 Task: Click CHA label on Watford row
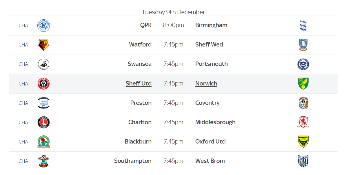pos(23,45)
